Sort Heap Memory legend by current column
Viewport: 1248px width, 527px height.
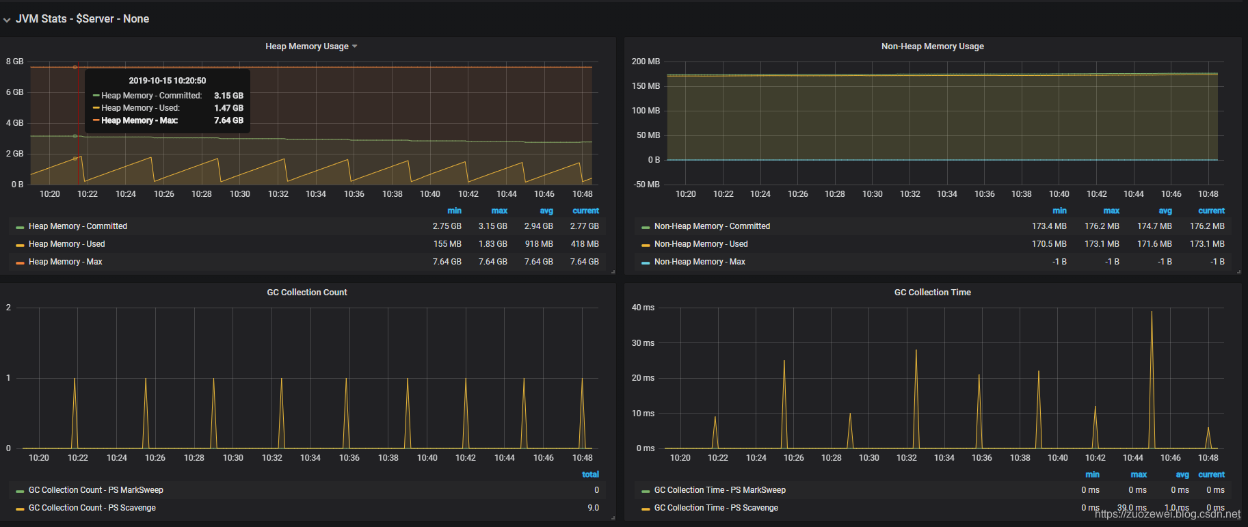585,211
